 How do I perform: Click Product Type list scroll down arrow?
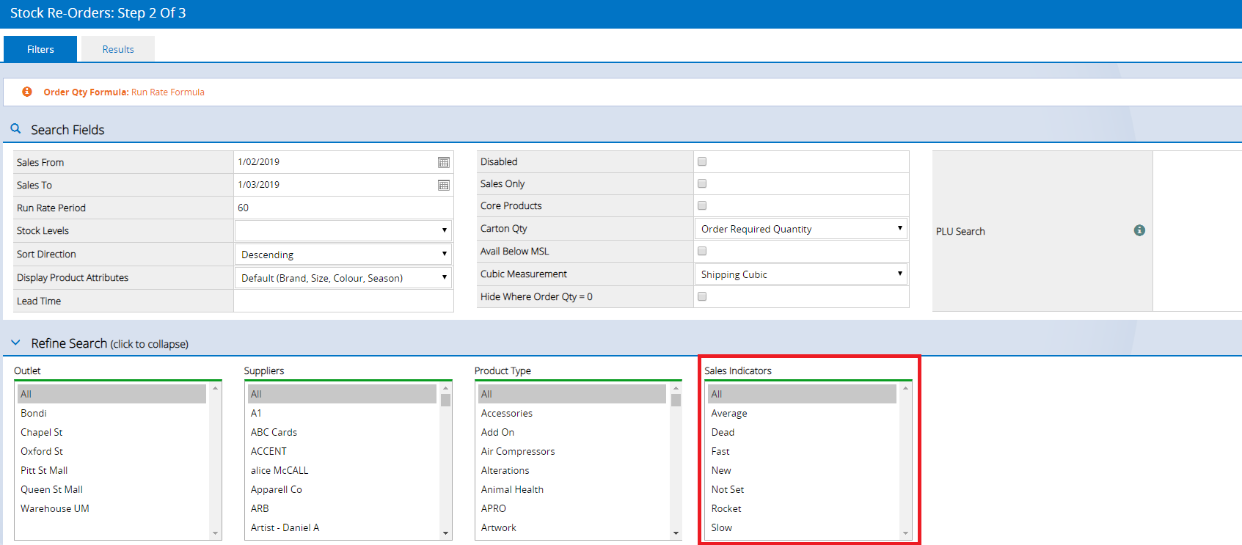(x=676, y=533)
